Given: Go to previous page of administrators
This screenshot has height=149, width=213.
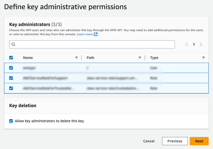Looking at the screenshot, I should point(187,44).
